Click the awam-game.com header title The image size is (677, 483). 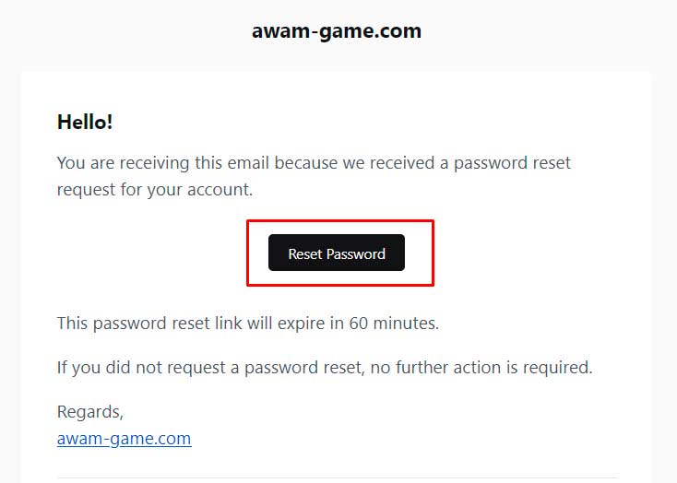pyautogui.click(x=337, y=30)
